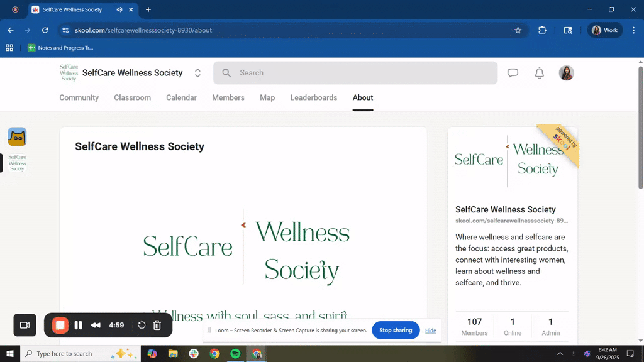The height and width of the screenshot is (362, 644).
Task: Stop the Loom recording
Action: tap(60, 326)
